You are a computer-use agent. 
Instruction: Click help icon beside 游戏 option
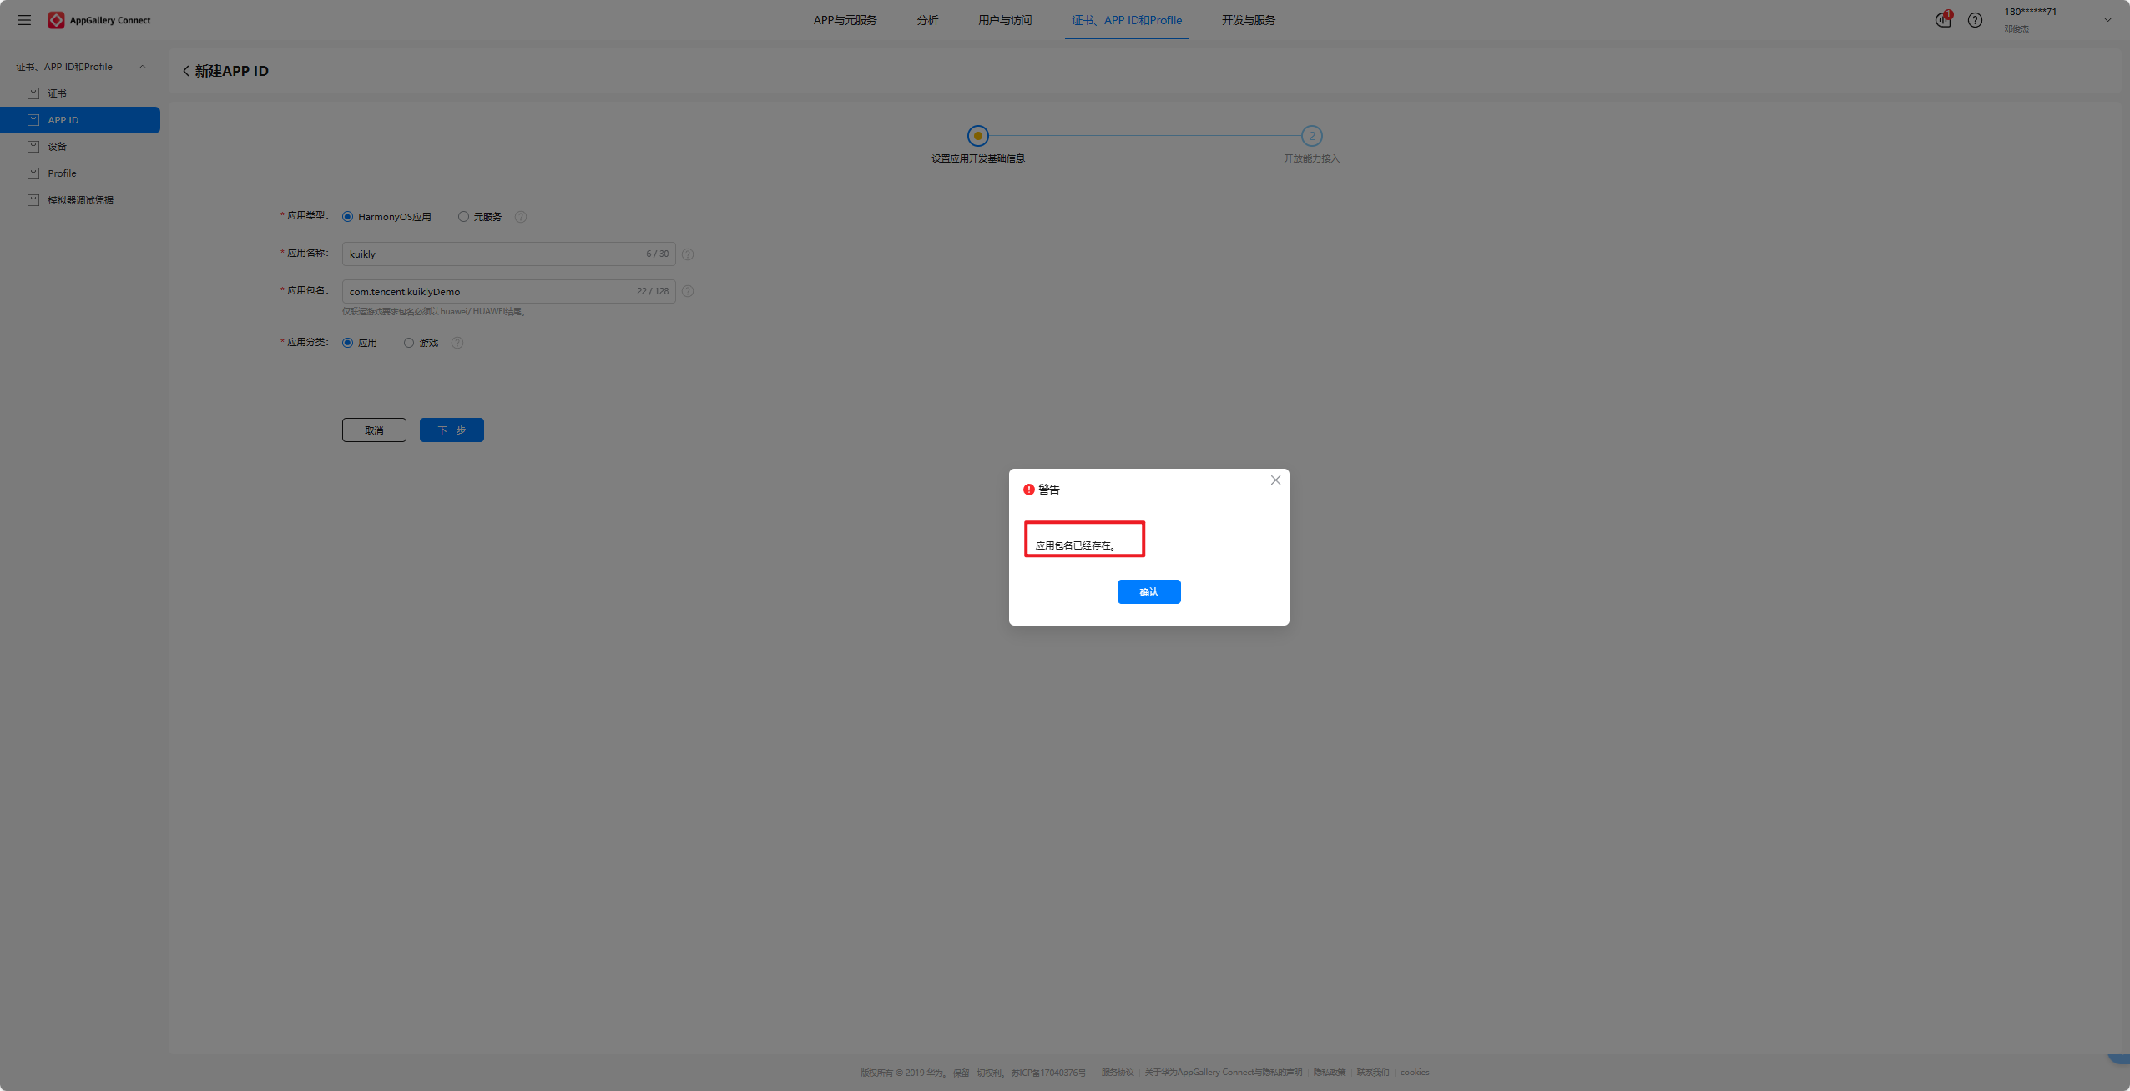point(457,343)
